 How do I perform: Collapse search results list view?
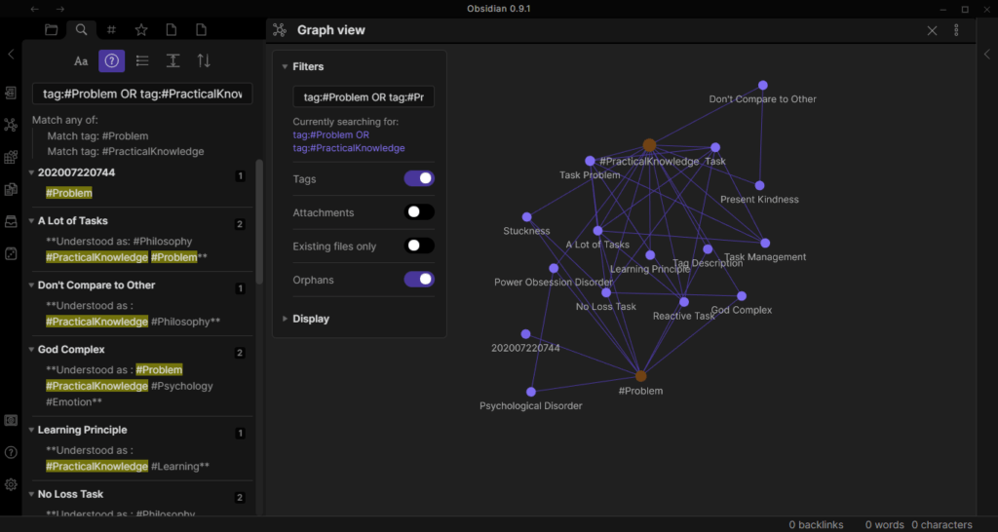142,61
